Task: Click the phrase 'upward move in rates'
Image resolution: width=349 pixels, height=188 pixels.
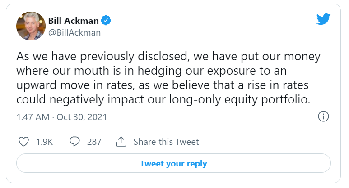Action: click(75, 85)
